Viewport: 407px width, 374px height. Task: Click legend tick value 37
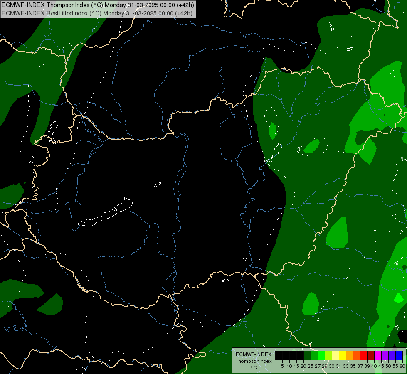point(360,366)
